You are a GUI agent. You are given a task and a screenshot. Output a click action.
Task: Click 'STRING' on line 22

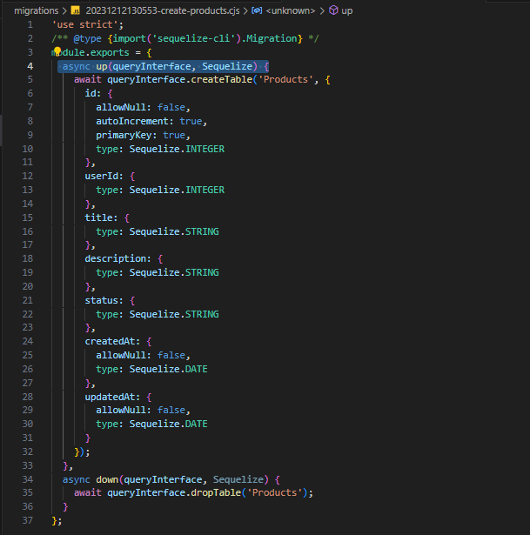(202, 314)
